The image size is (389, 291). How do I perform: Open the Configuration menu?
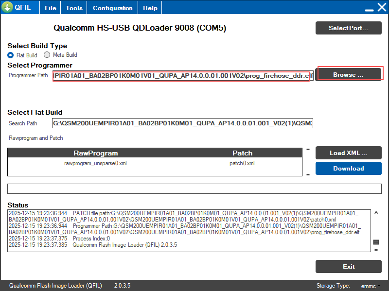(x=112, y=8)
